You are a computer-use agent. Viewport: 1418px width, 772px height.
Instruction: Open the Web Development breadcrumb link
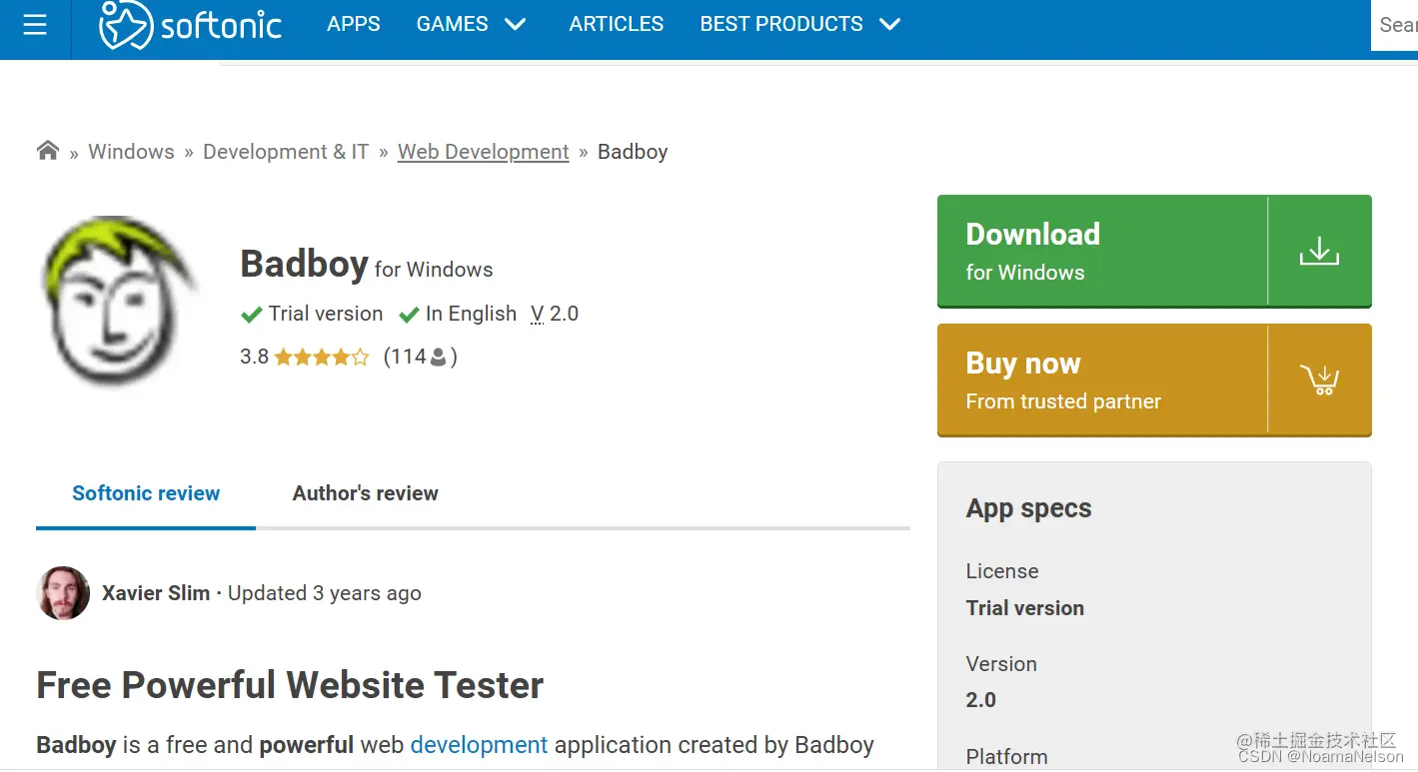(483, 152)
